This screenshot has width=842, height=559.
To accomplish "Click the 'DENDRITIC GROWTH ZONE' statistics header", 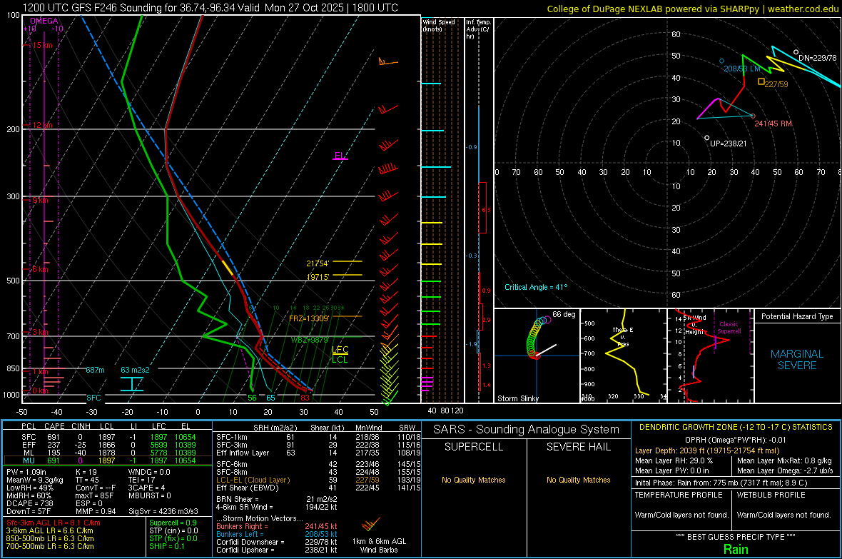I will click(x=736, y=428).
